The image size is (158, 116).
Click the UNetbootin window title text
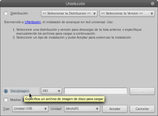(x=75, y=4)
